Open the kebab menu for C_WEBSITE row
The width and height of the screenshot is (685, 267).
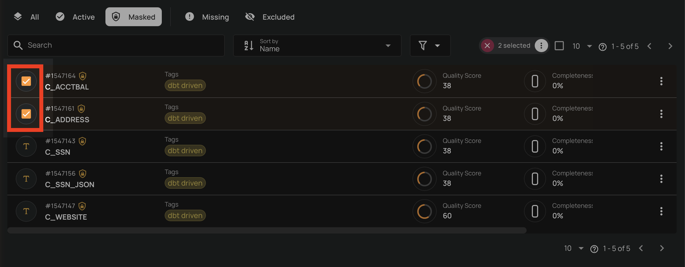pos(661,211)
